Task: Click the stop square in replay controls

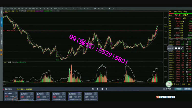Action: tap(102, 89)
